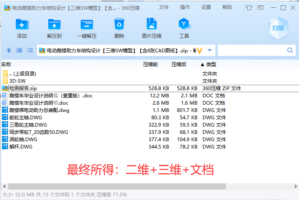Screen dimensions: 299x200
Task: Open the skin (shirt) icon in title bar
Action: (249, 8)
